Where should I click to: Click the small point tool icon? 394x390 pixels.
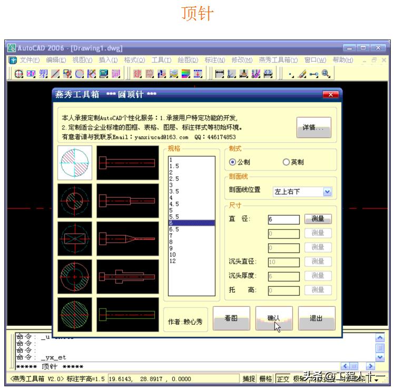(x=291, y=74)
